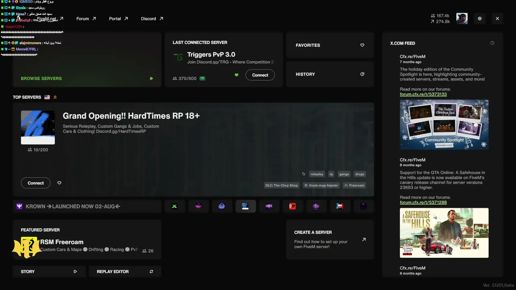Open the Create a Server tile
Viewport: 516px width, 290px height.
pyautogui.click(x=330, y=240)
